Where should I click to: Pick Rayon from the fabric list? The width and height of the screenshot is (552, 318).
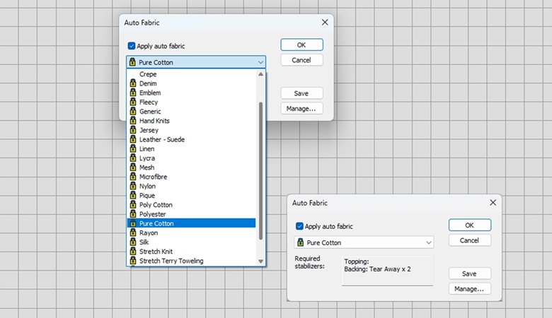tap(149, 232)
